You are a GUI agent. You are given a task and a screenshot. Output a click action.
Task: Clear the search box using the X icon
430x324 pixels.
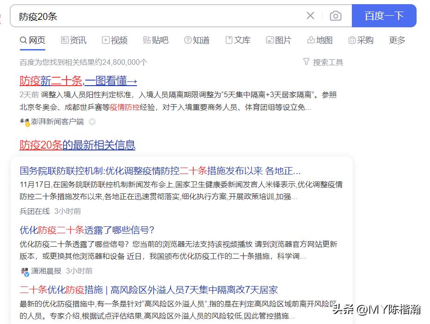click(x=310, y=16)
